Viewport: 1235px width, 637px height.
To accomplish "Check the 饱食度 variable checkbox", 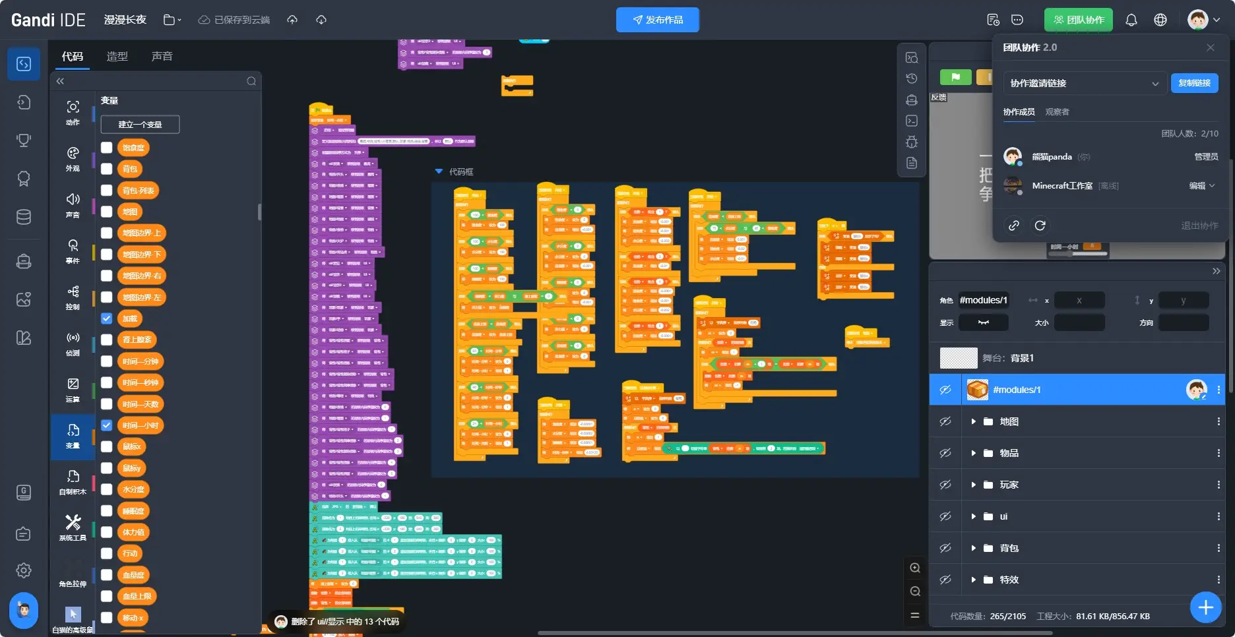I will tap(106, 148).
